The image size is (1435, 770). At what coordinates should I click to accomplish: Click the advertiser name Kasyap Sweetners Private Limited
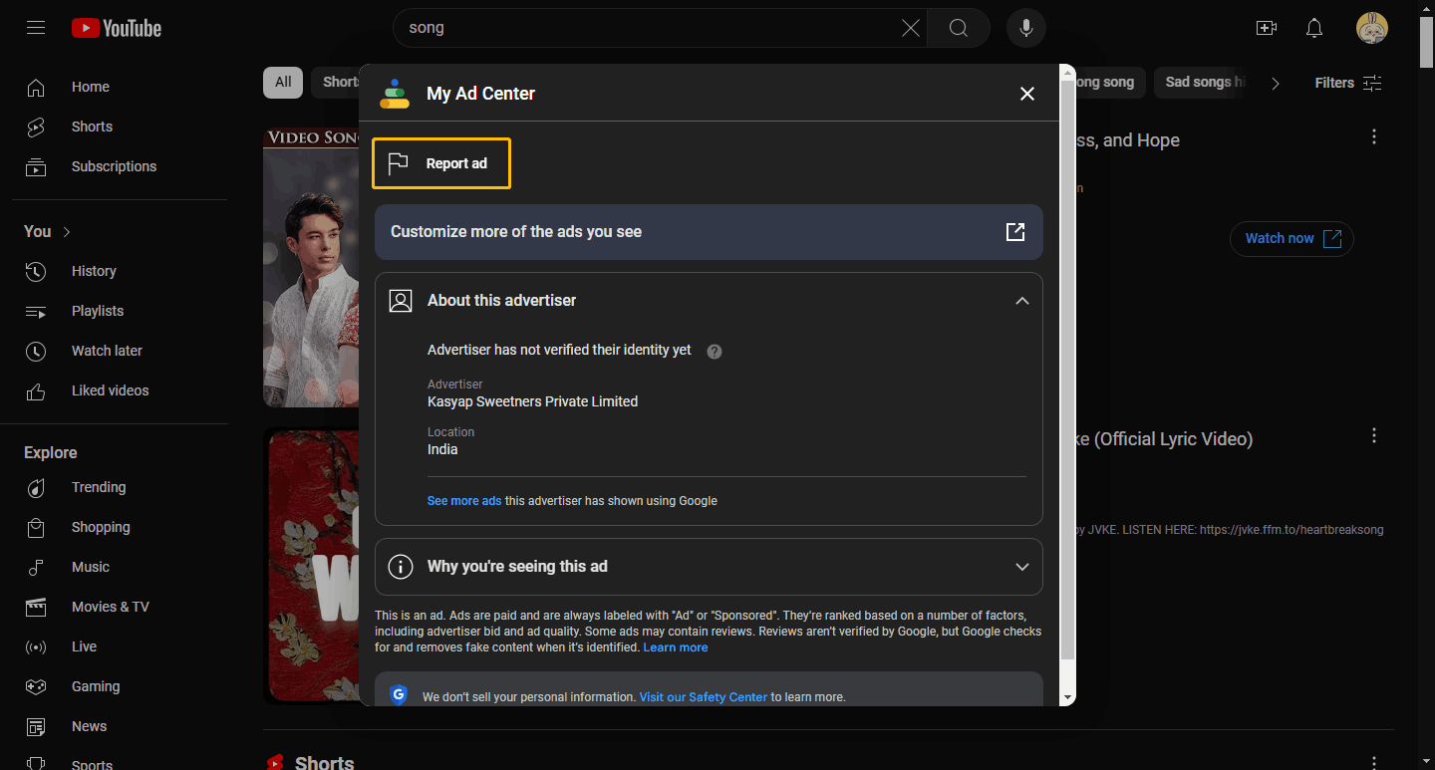pos(532,402)
